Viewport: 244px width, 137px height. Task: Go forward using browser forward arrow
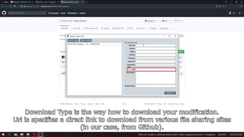[x=6, y=6]
